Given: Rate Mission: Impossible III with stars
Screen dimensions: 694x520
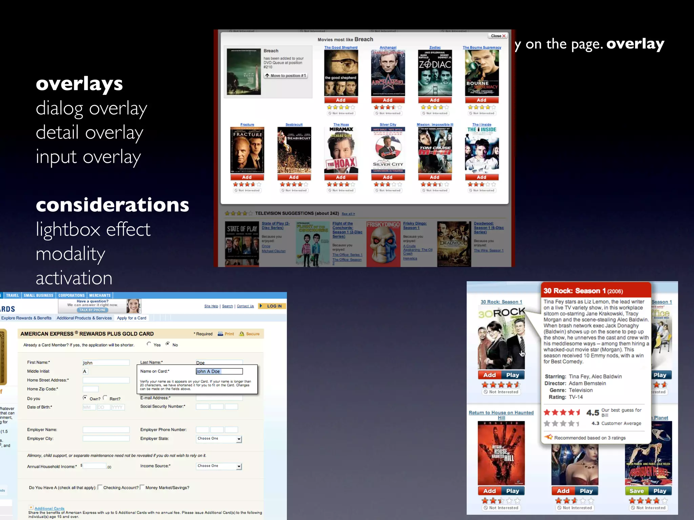Looking at the screenshot, I should click(435, 185).
